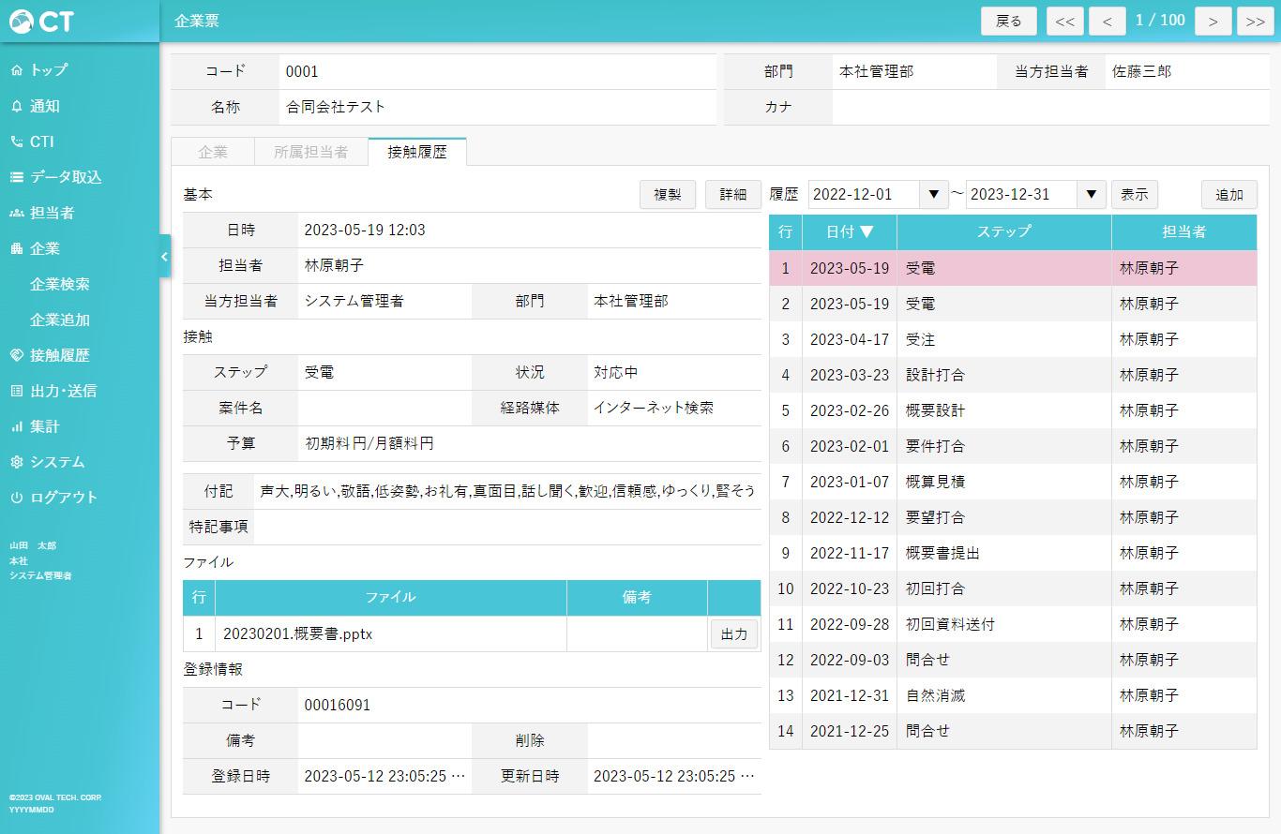Sort by the 日付 column header
The height and width of the screenshot is (834, 1281).
click(849, 232)
